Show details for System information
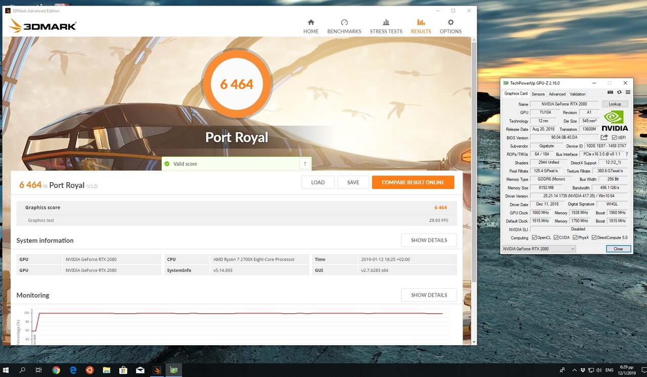 (x=429, y=240)
